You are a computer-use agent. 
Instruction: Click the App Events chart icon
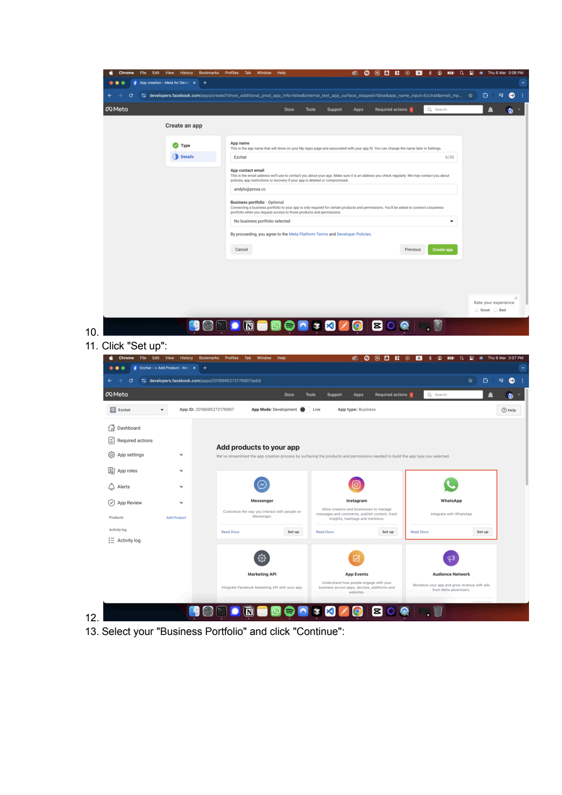point(356,558)
